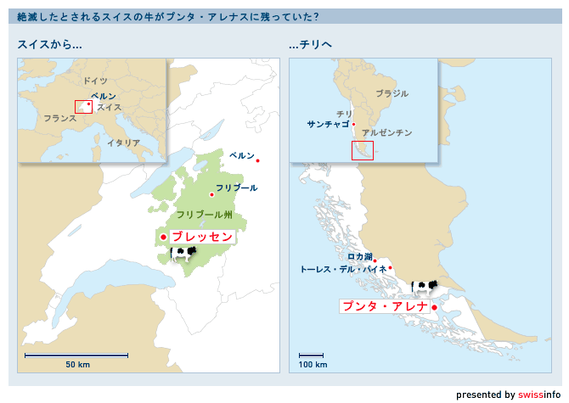Screen dimensions: 569x403
Task: Select the red dot next to フリブール
Action: (211, 195)
